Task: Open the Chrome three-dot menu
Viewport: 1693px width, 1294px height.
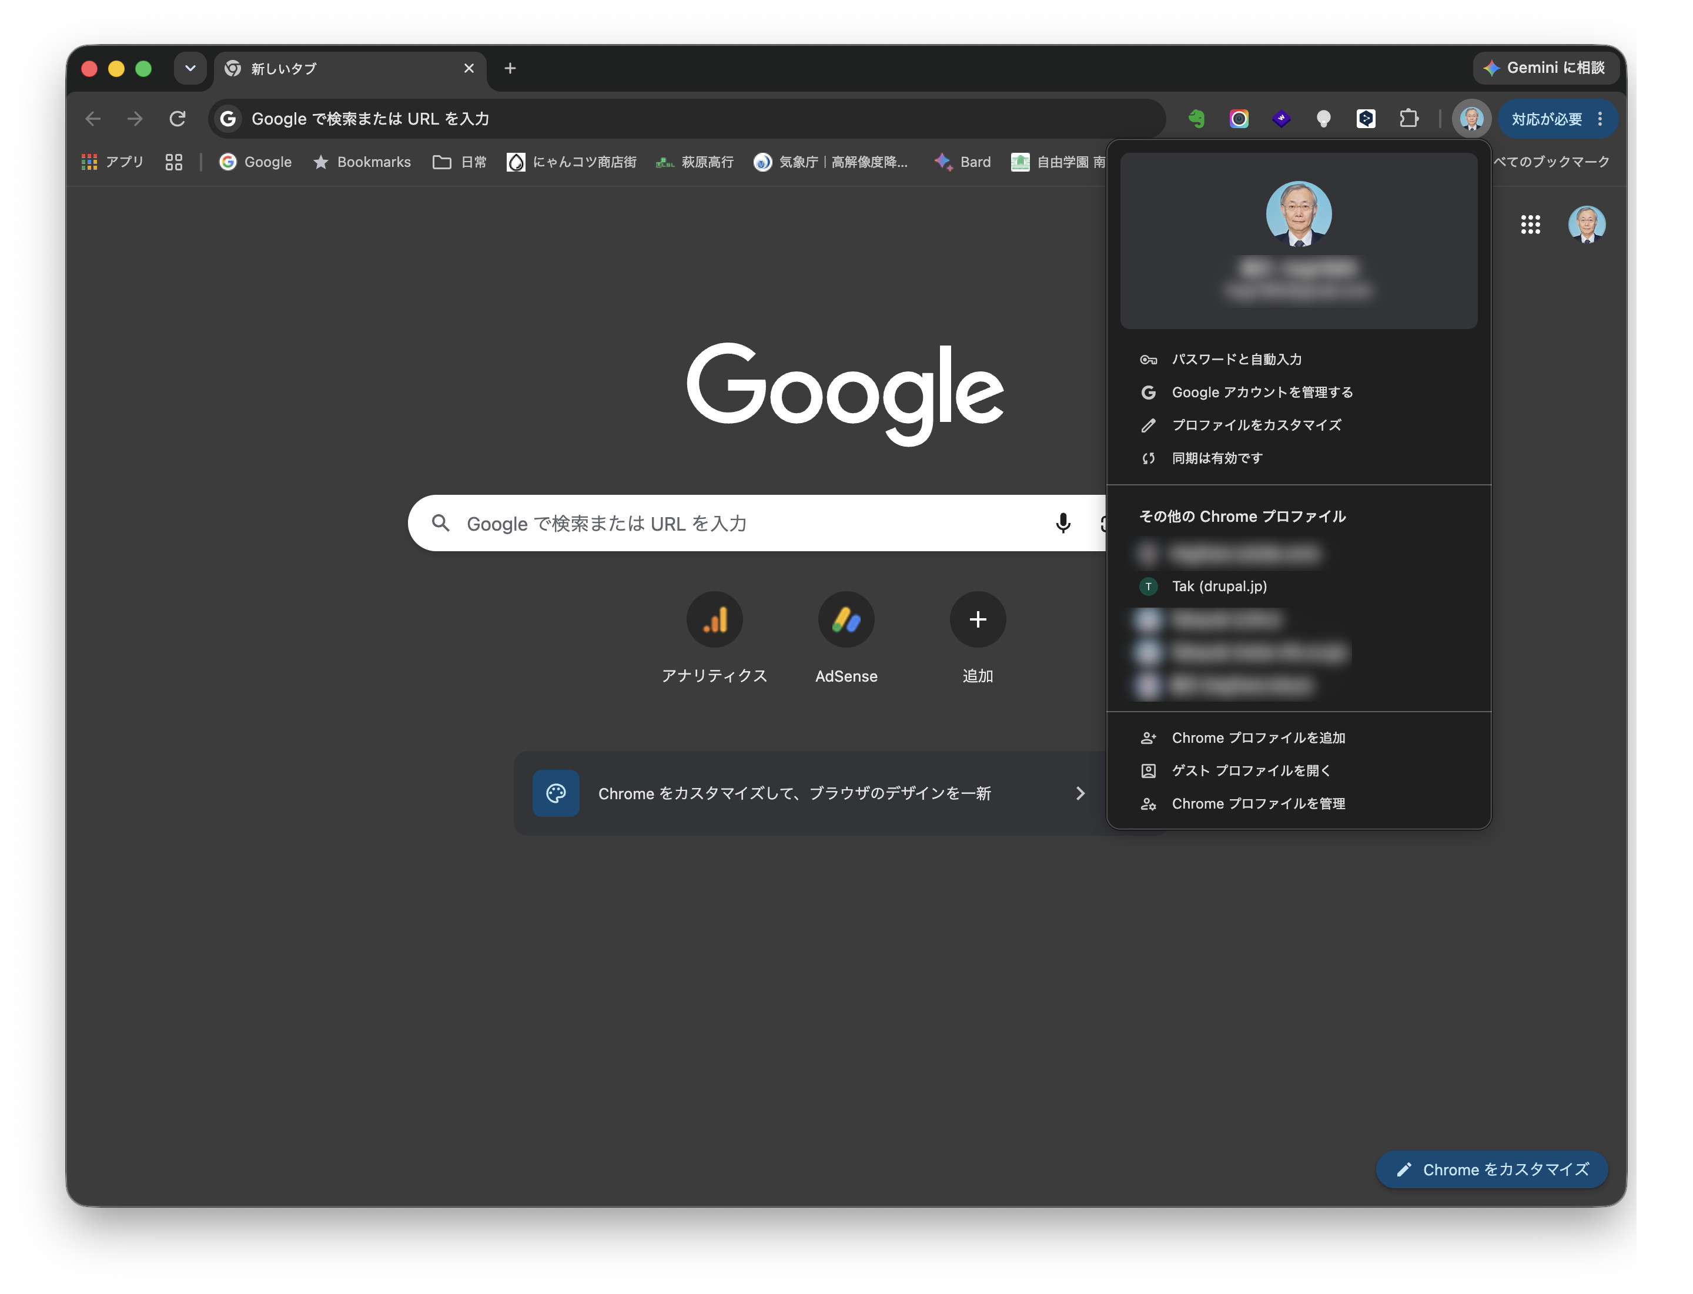Action: [1601, 119]
